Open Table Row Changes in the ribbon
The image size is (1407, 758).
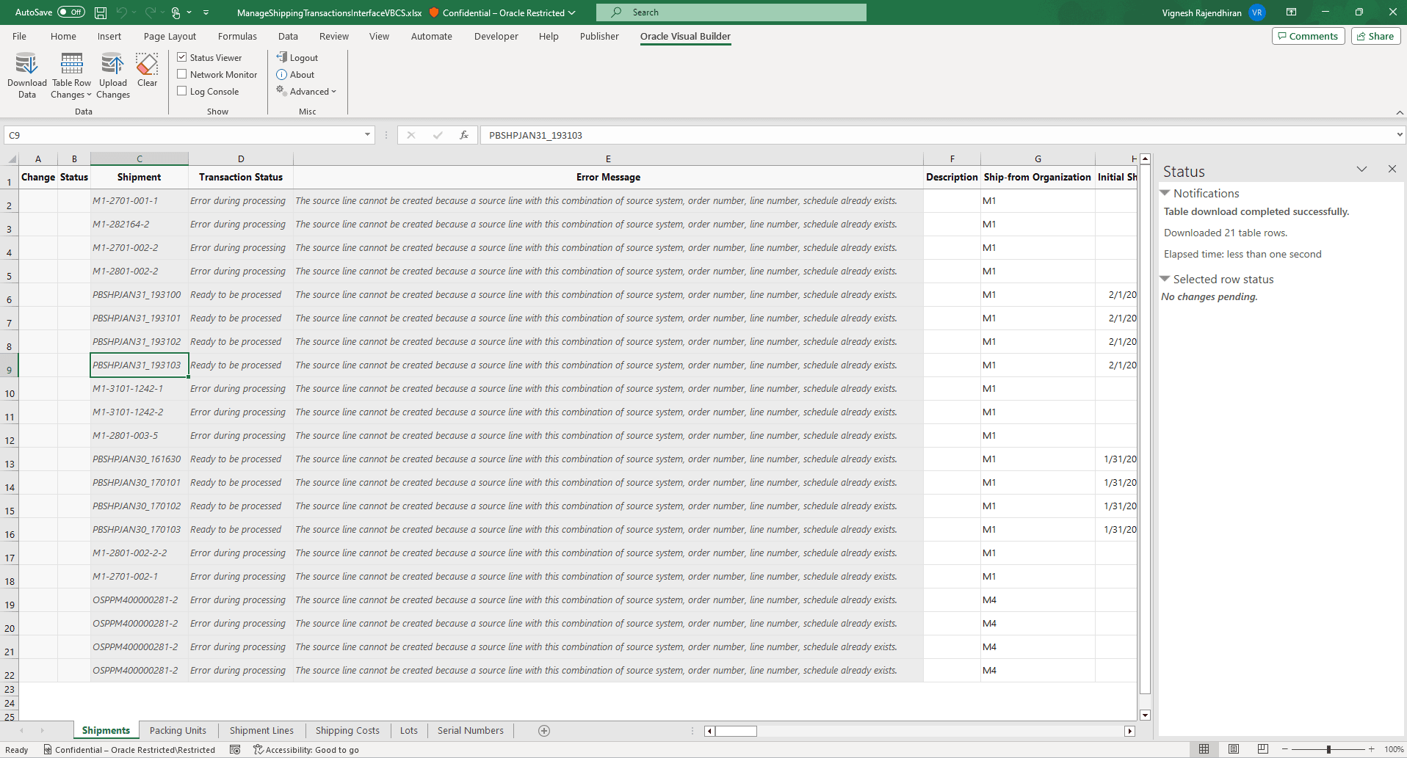(x=70, y=74)
